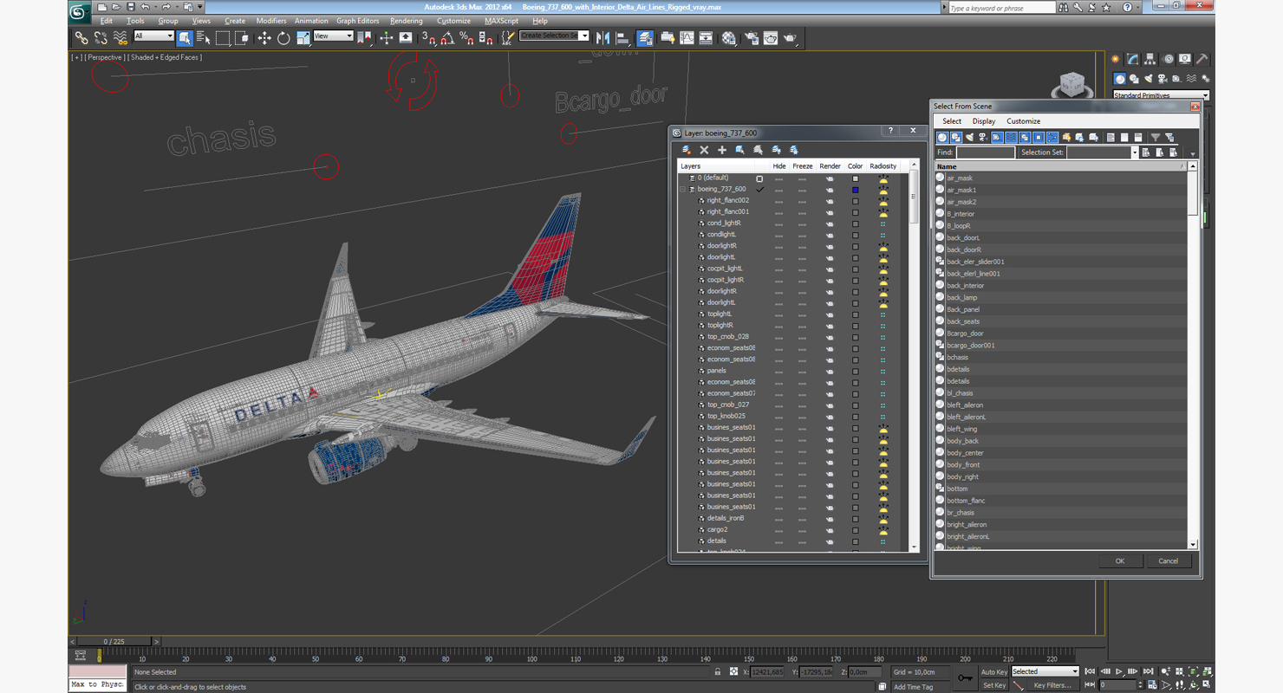
Task: Click the Set Key button
Action: click(x=994, y=685)
